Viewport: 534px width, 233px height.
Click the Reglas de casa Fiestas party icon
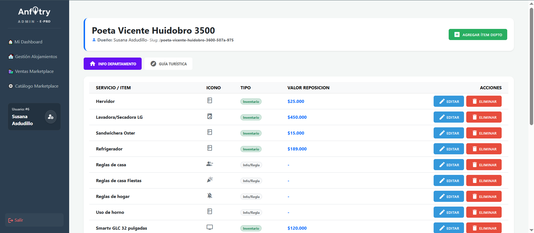pos(210,180)
